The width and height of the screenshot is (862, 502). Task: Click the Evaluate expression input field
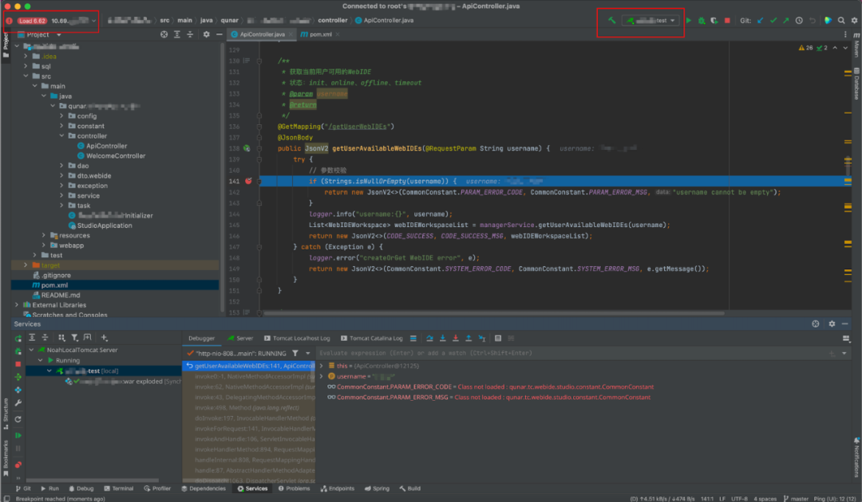pos(571,353)
